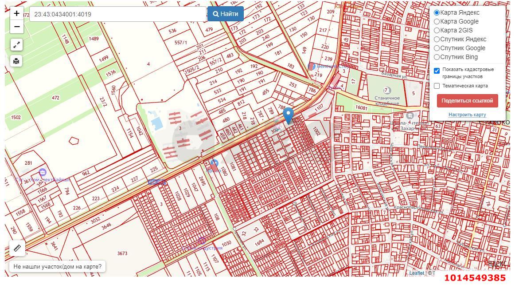This screenshot has width=515, height=285.
Task: Switch to Карта 2GIS layer
Action: pyautogui.click(x=437, y=31)
